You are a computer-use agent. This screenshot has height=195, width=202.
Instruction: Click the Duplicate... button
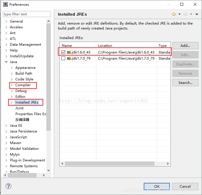(185, 64)
